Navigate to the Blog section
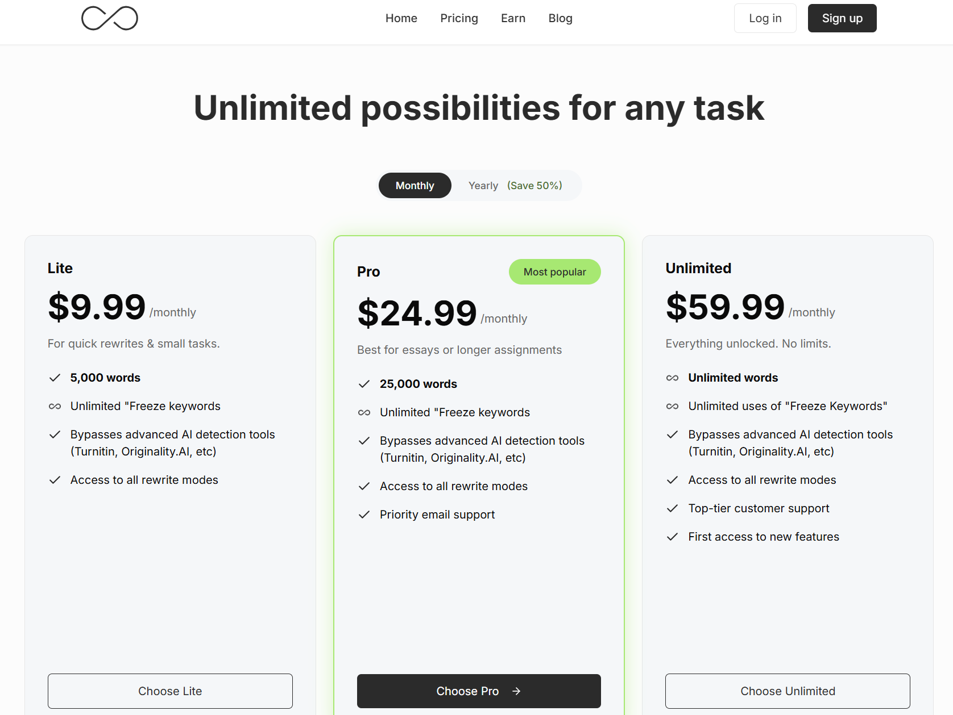The image size is (953, 715). pos(560,18)
